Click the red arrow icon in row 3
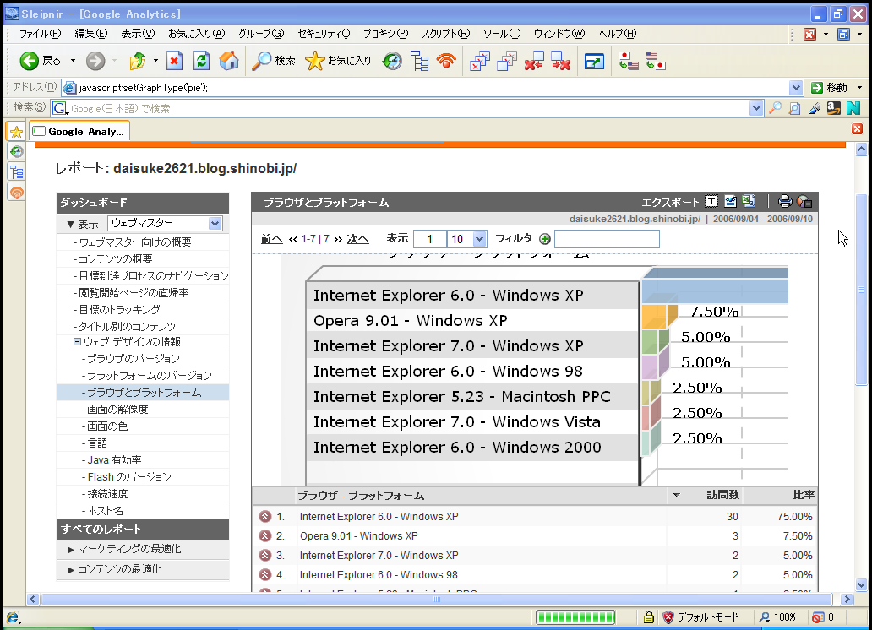Image resolution: width=872 pixels, height=630 pixels. point(265,556)
